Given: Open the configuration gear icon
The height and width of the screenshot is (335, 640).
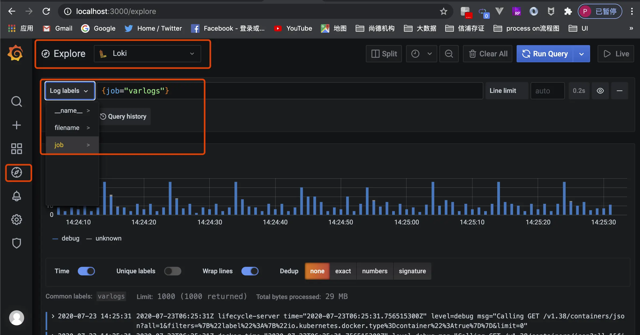Looking at the screenshot, I should (x=16, y=220).
